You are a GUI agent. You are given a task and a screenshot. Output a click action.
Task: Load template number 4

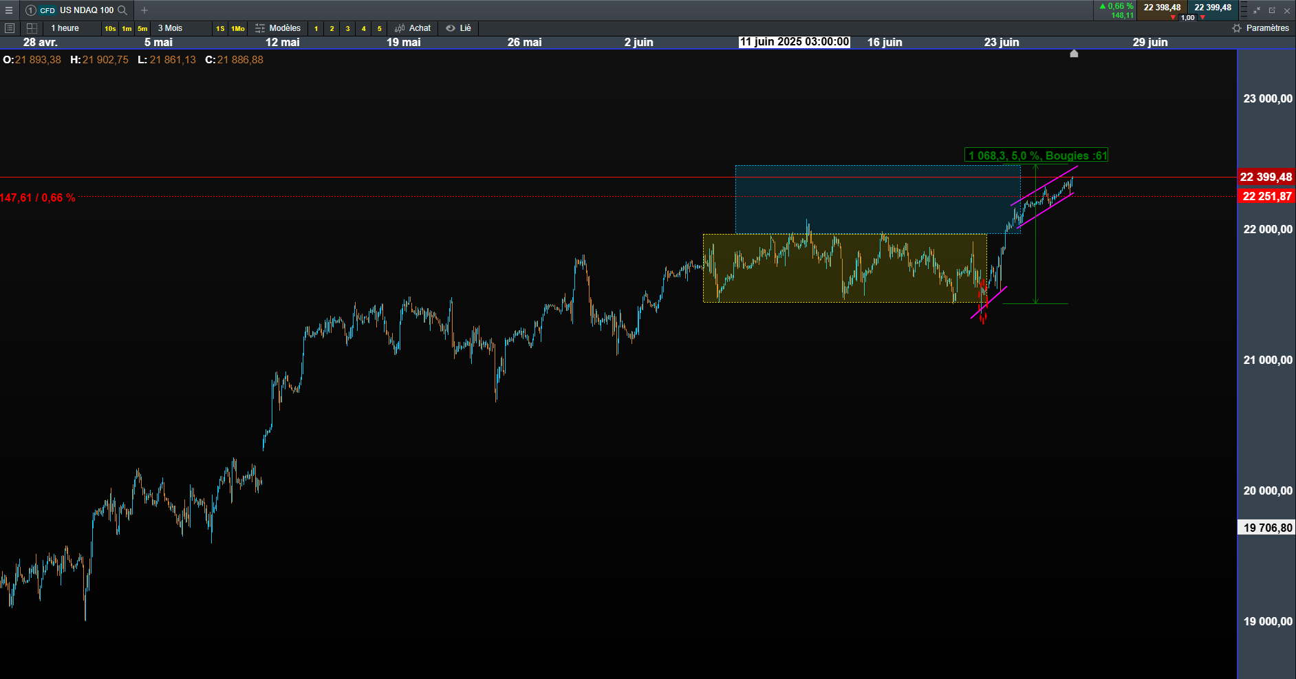coord(363,28)
